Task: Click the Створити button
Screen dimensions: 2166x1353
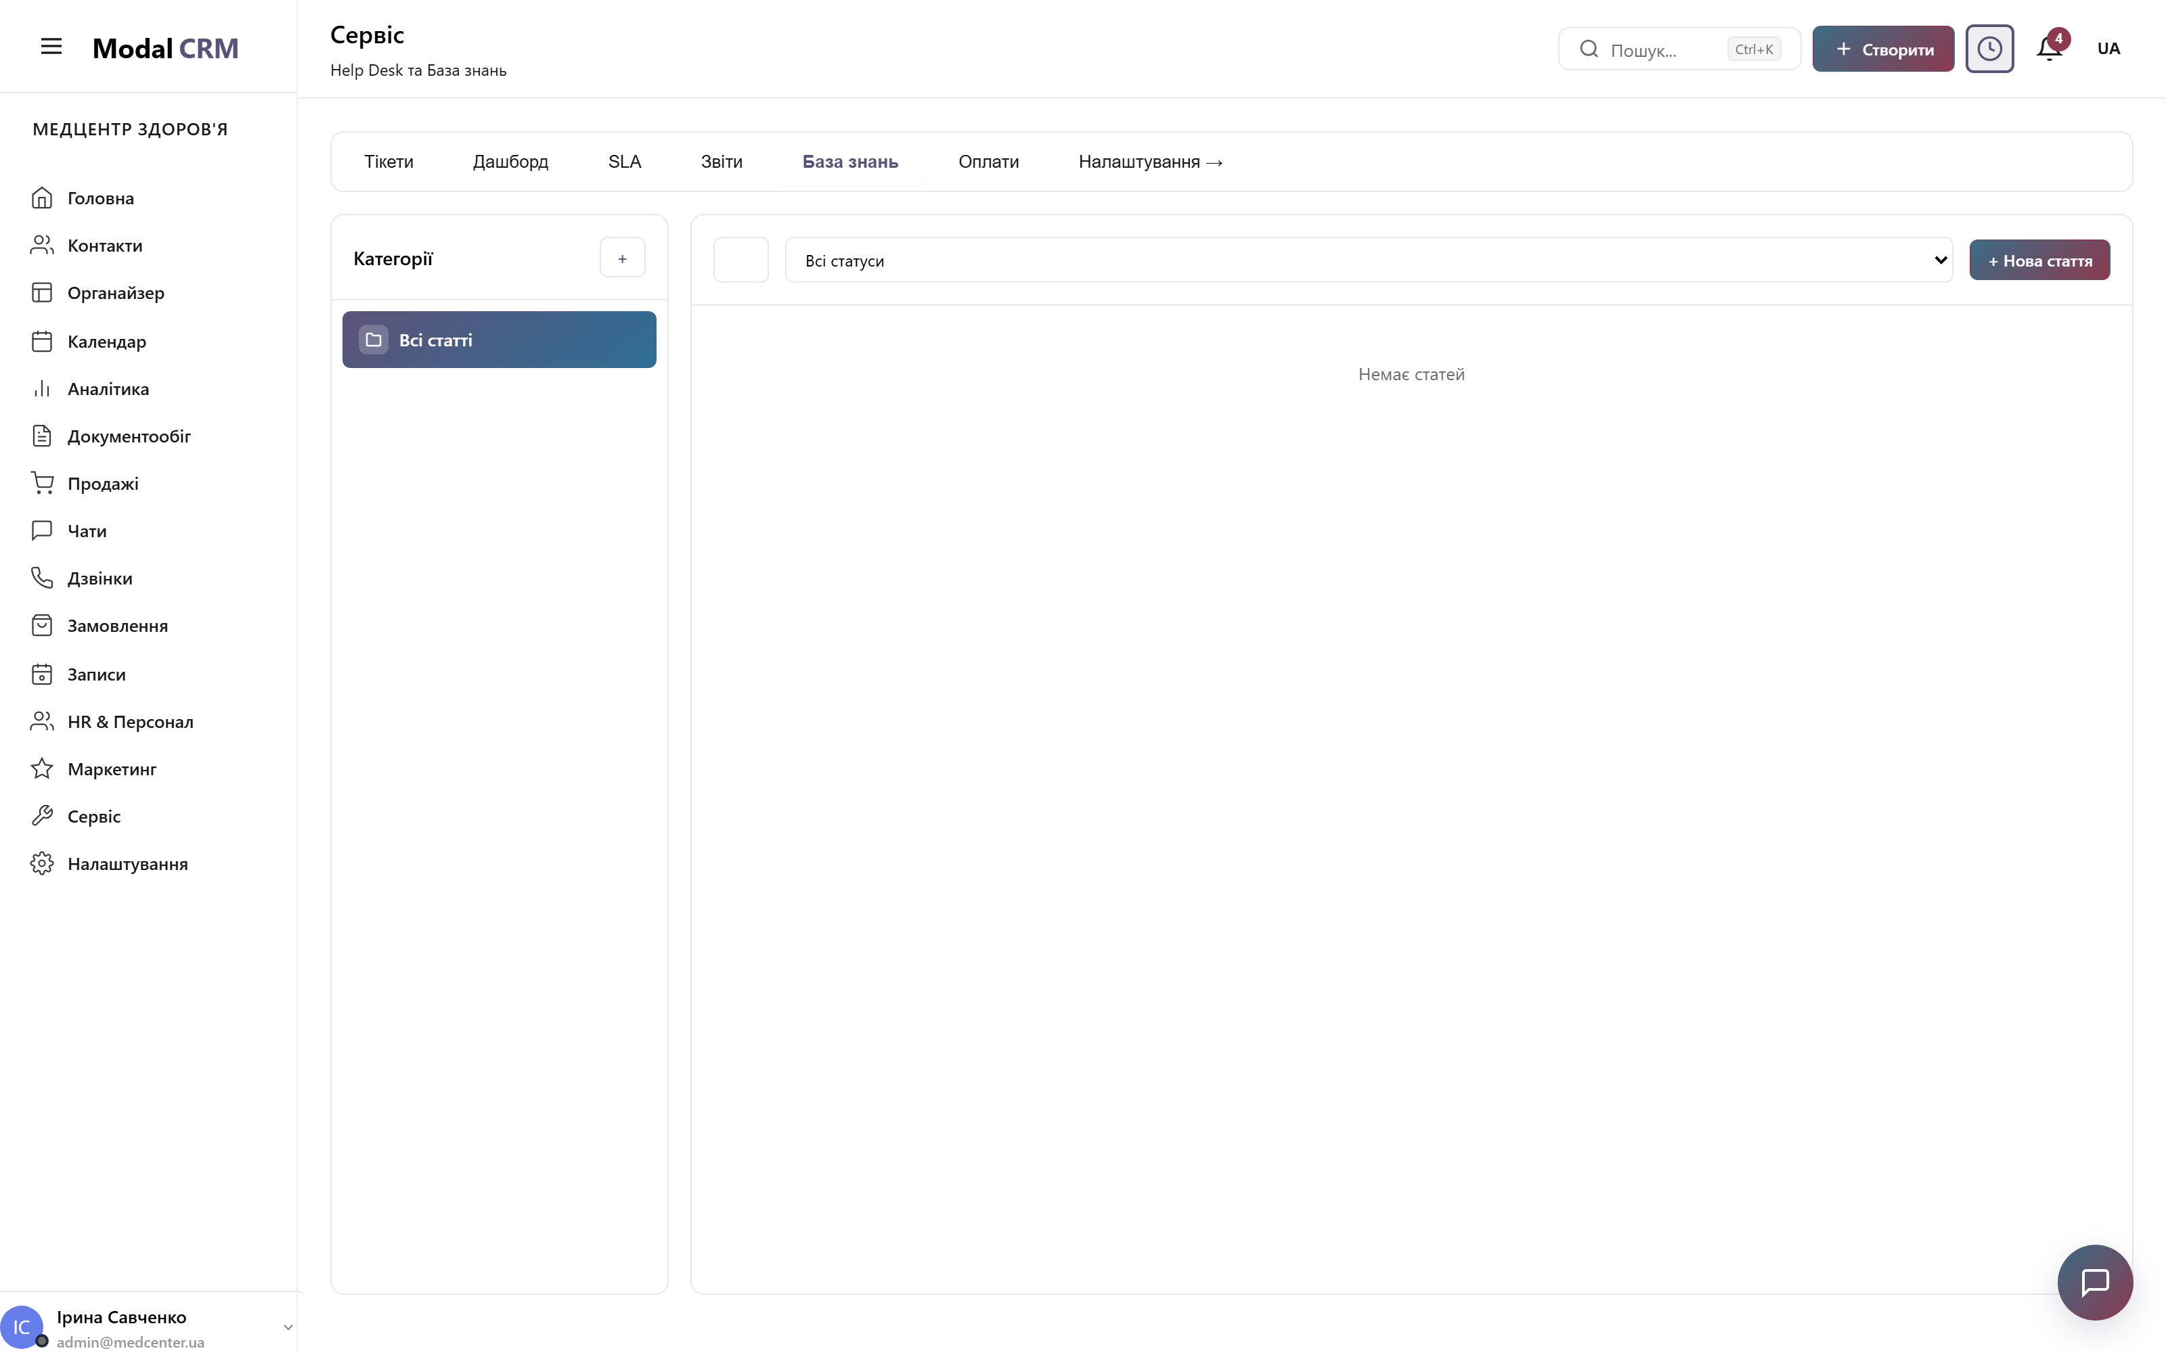Action: coord(1883,48)
